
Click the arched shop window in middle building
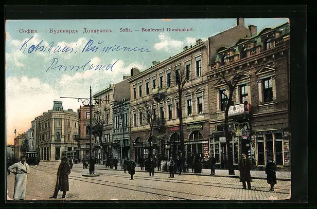point(195,137)
